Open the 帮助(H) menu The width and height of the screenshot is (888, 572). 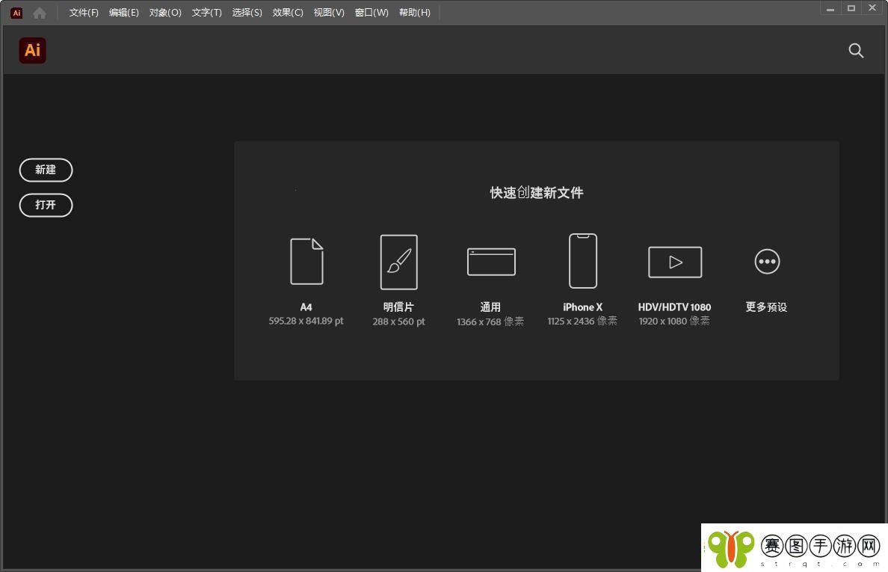pos(415,13)
